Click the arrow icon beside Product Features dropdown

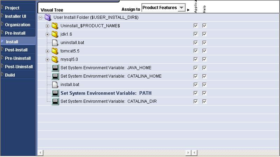[188, 10]
